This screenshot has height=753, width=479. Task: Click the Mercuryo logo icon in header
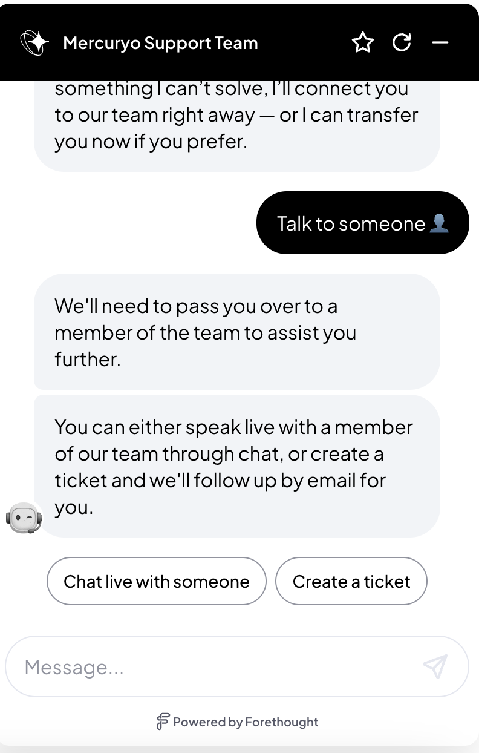pos(34,42)
